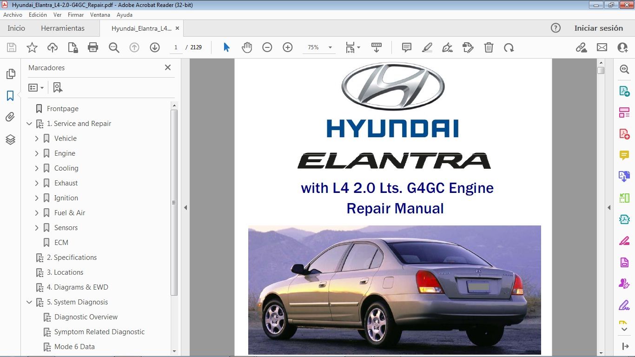Expand the Exhaust bookmark
Viewport: 635px width, 357px height.
(x=37, y=183)
